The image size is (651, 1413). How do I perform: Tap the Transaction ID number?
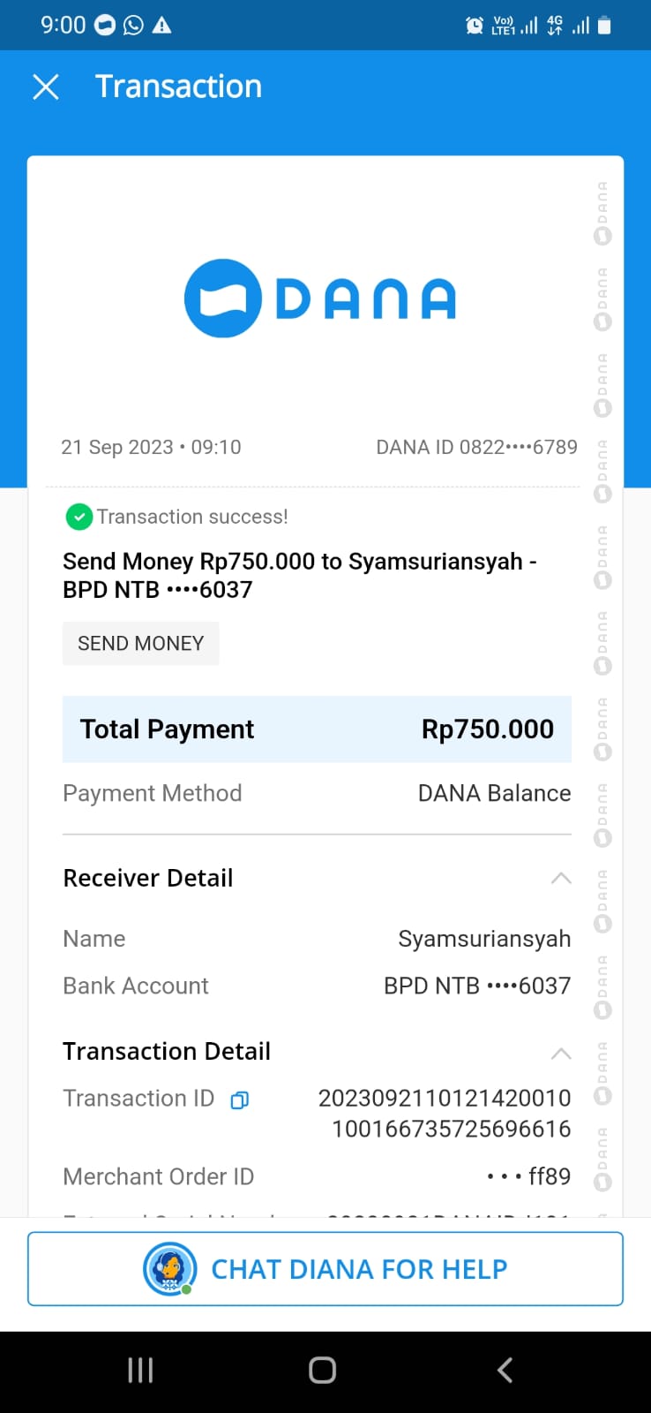[445, 1113]
